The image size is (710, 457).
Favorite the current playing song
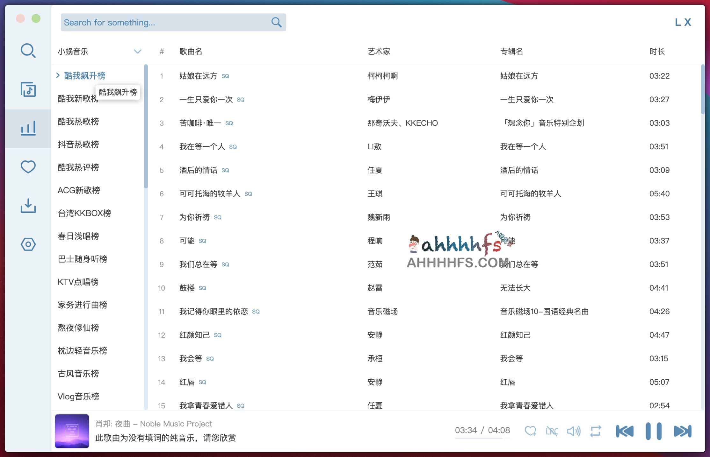click(531, 431)
